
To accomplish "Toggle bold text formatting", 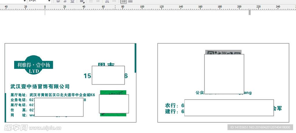I will click(x=58, y=1).
